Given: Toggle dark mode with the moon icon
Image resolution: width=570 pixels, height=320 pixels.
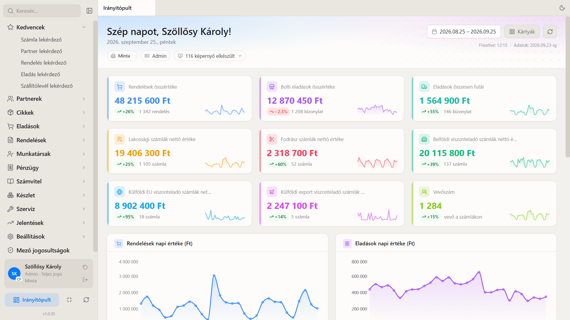Looking at the screenshot, I should 562,8.
